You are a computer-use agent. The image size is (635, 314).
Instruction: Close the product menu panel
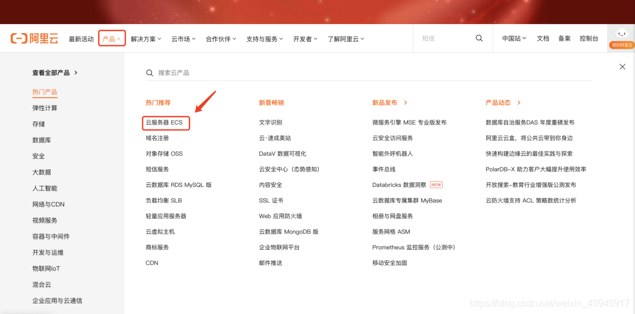pos(623,67)
